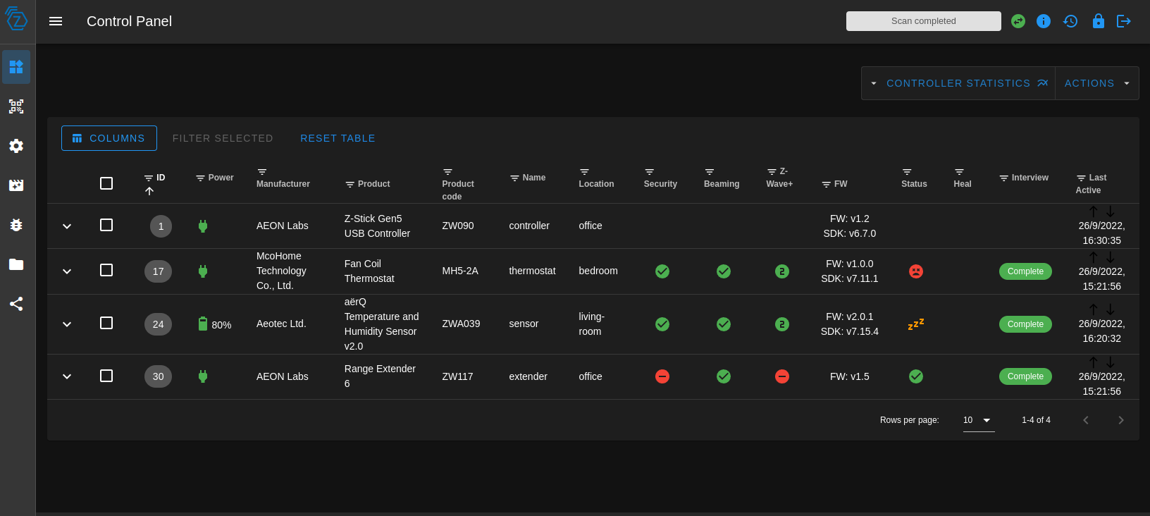Click the logout icon in header
This screenshot has height=516, width=1150.
pyautogui.click(x=1124, y=21)
